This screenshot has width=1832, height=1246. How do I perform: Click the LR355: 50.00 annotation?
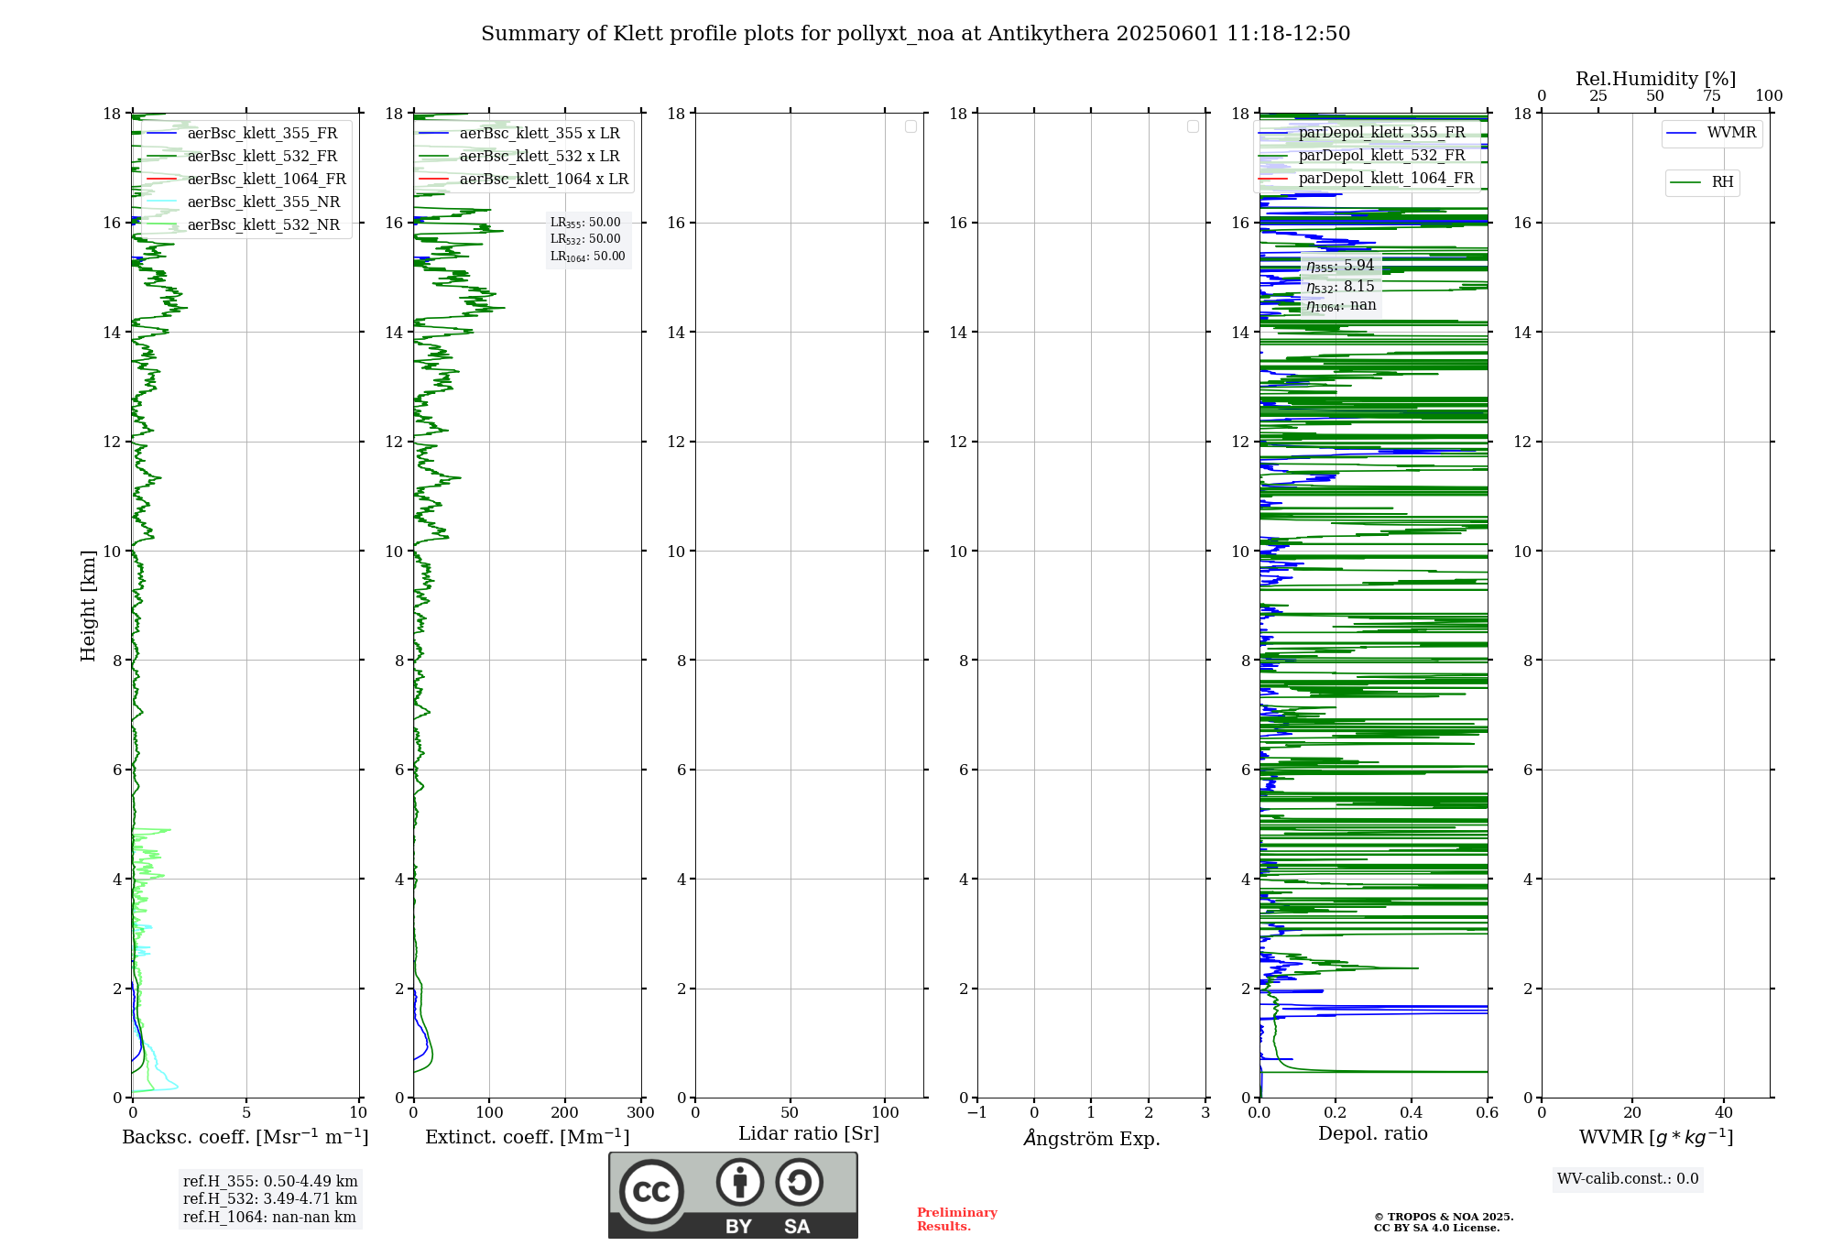tap(585, 223)
